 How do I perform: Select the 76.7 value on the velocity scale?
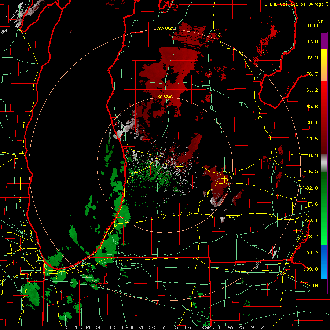click(312, 74)
